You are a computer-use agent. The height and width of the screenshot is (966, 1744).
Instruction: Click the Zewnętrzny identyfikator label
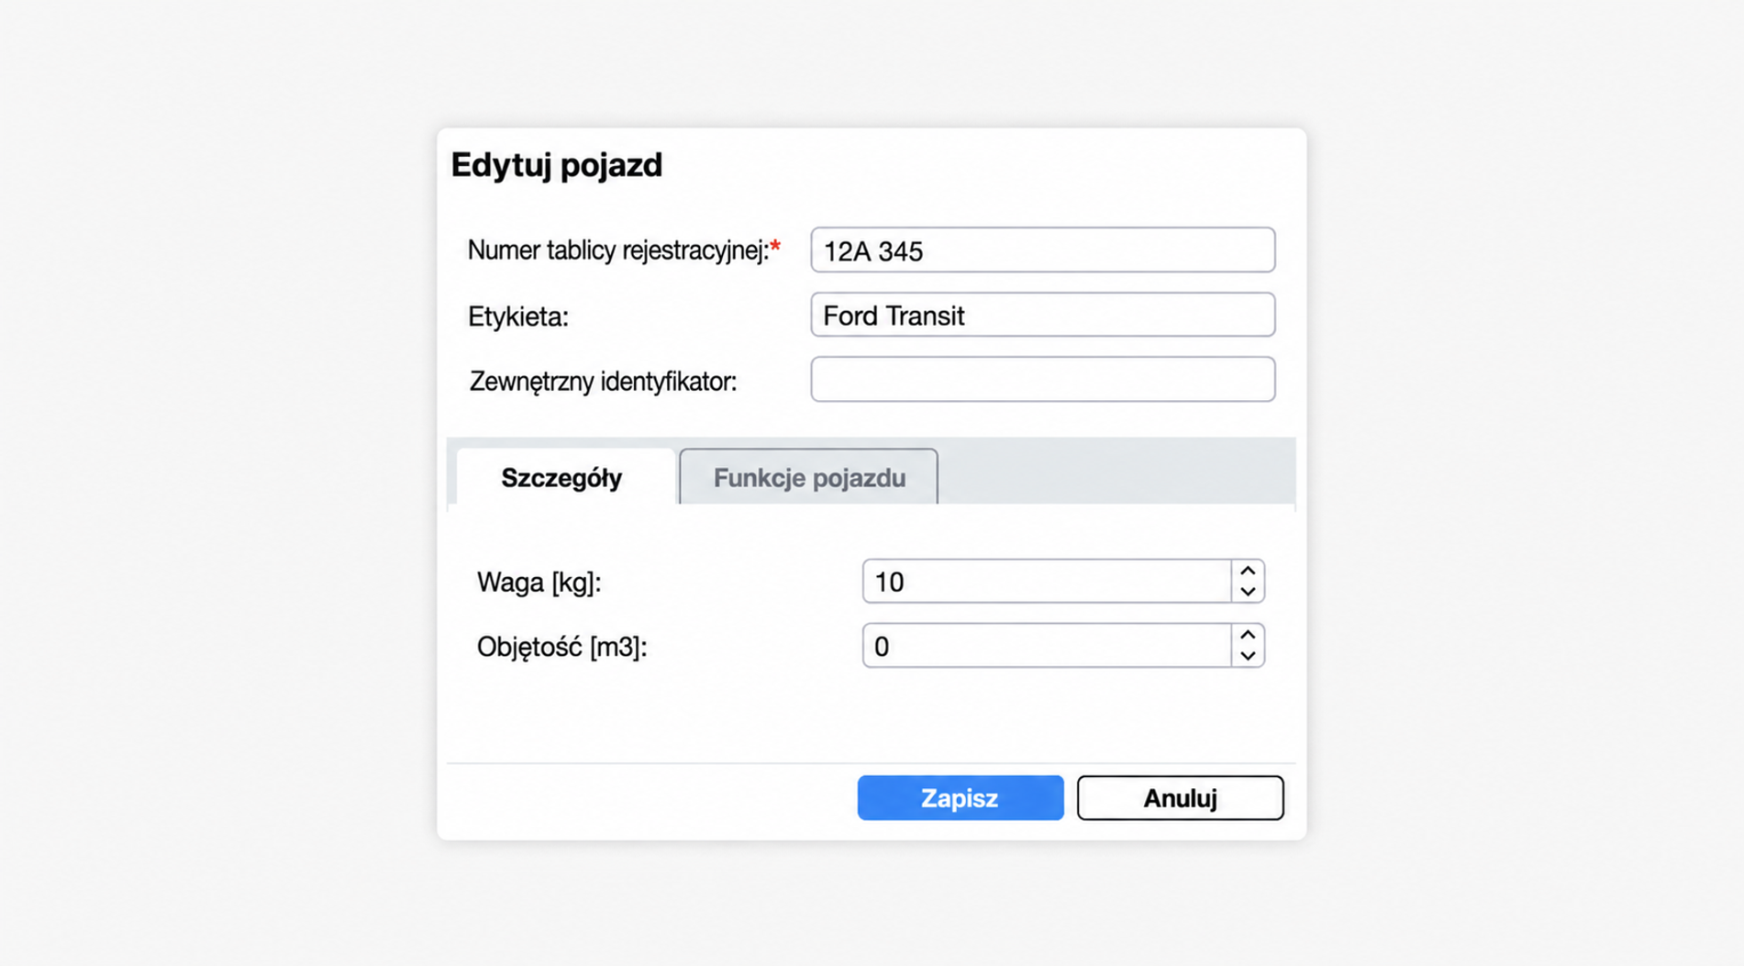pos(603,382)
